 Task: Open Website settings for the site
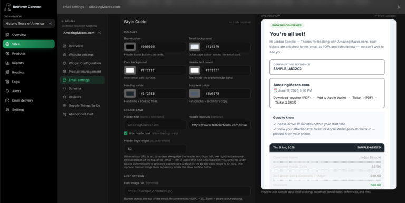[82, 55]
